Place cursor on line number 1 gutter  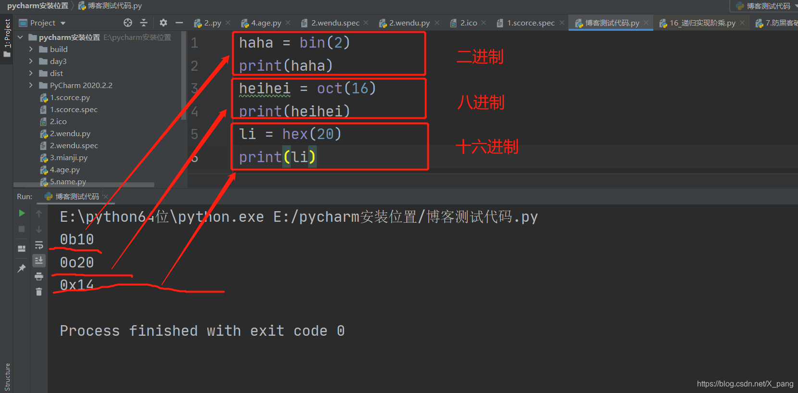194,43
